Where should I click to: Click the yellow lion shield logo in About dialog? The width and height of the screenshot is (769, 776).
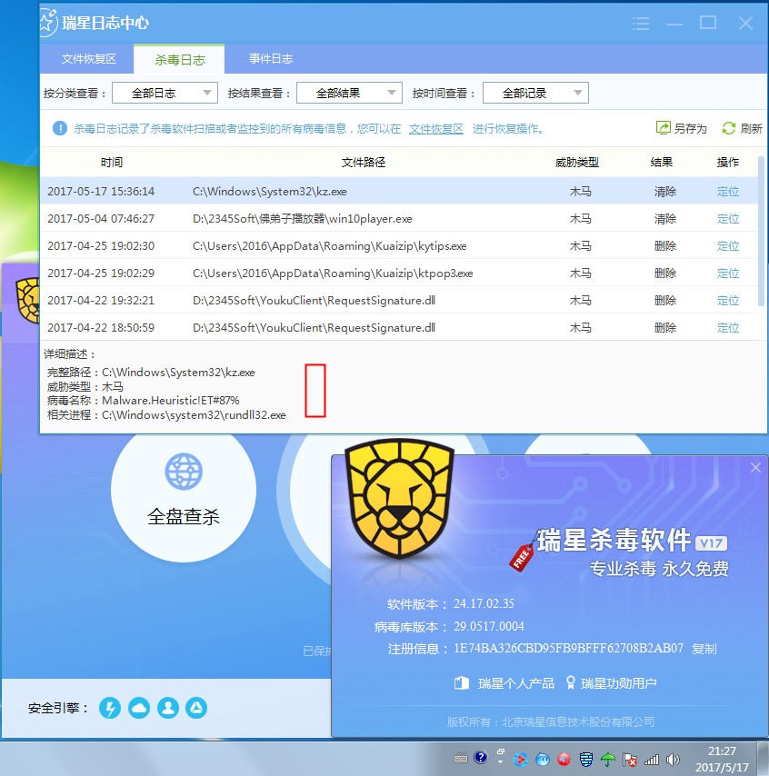[x=399, y=498]
